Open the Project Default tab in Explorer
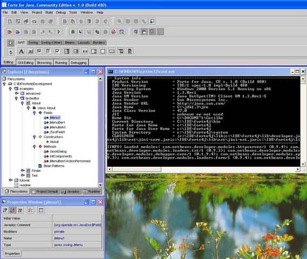 click(x=45, y=192)
